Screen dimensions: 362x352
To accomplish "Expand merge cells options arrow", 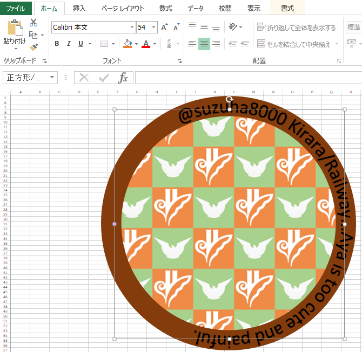I will click(337, 44).
